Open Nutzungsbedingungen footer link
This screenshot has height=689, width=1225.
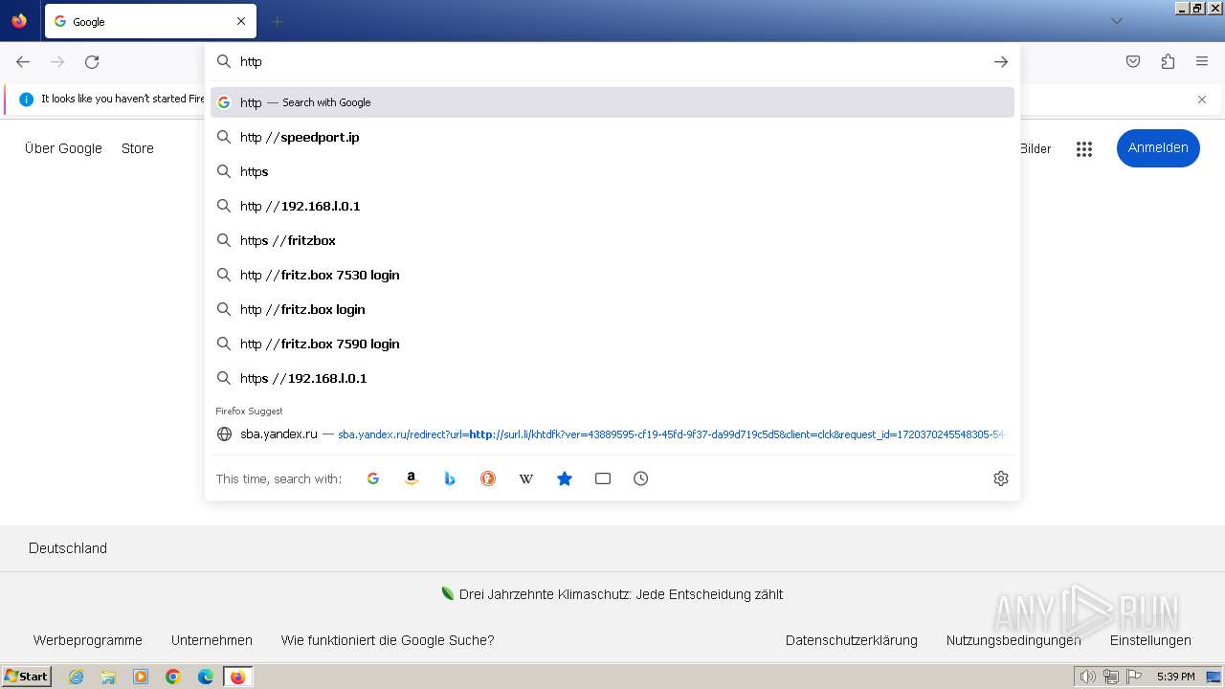click(x=1013, y=640)
